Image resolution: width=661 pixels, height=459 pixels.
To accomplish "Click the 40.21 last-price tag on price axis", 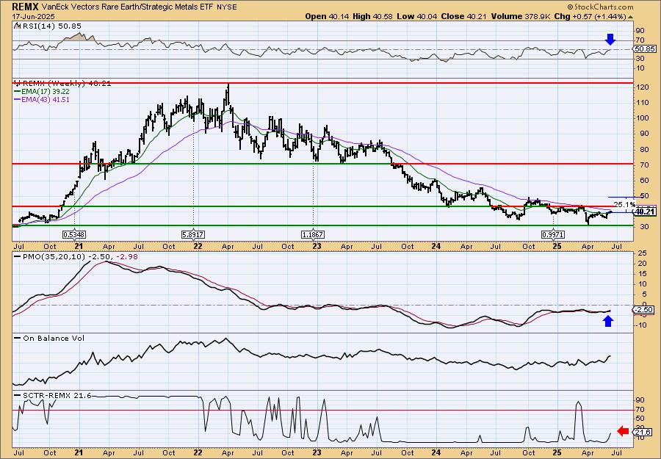I will tap(646, 212).
